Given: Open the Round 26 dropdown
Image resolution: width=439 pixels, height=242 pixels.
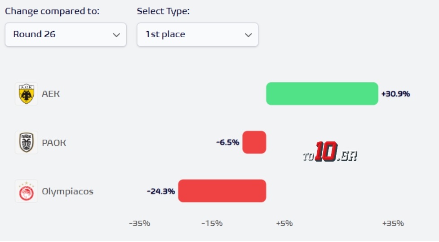Looking at the screenshot, I should pyautogui.click(x=66, y=35).
